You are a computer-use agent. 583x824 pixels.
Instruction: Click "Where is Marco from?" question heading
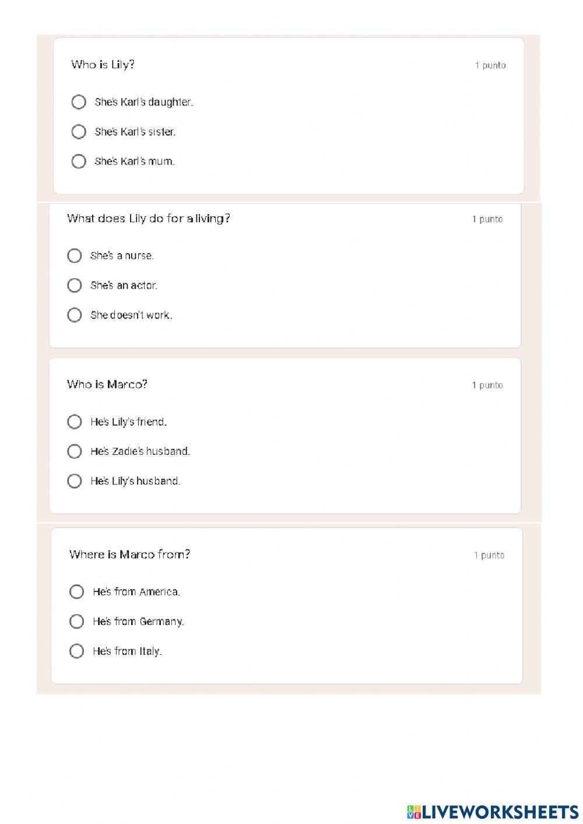[x=129, y=555]
